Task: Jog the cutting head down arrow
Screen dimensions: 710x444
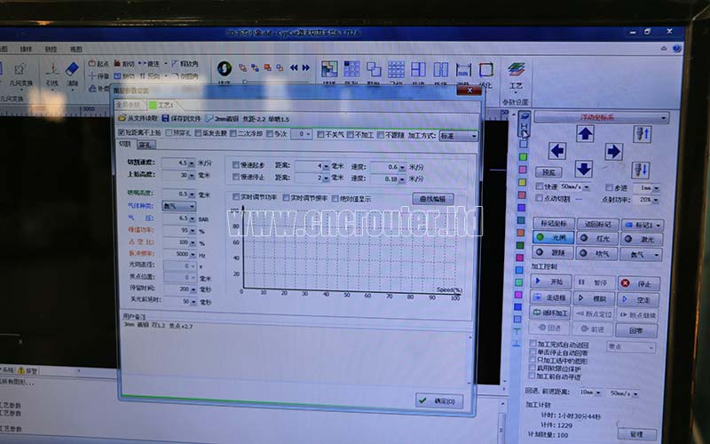Action: pos(584,169)
